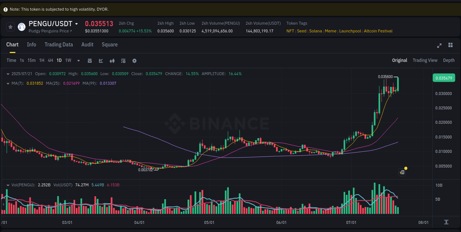Select the green price label showing 0.035479
461x232 pixels.
[444, 78]
